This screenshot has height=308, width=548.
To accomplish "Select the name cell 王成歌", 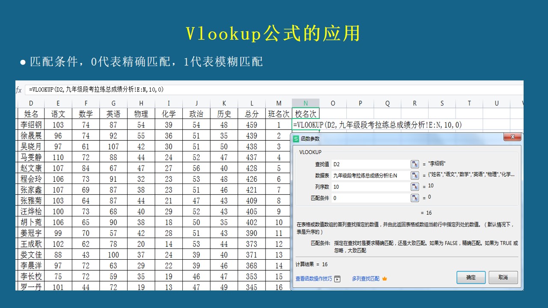I will (x=31, y=244).
